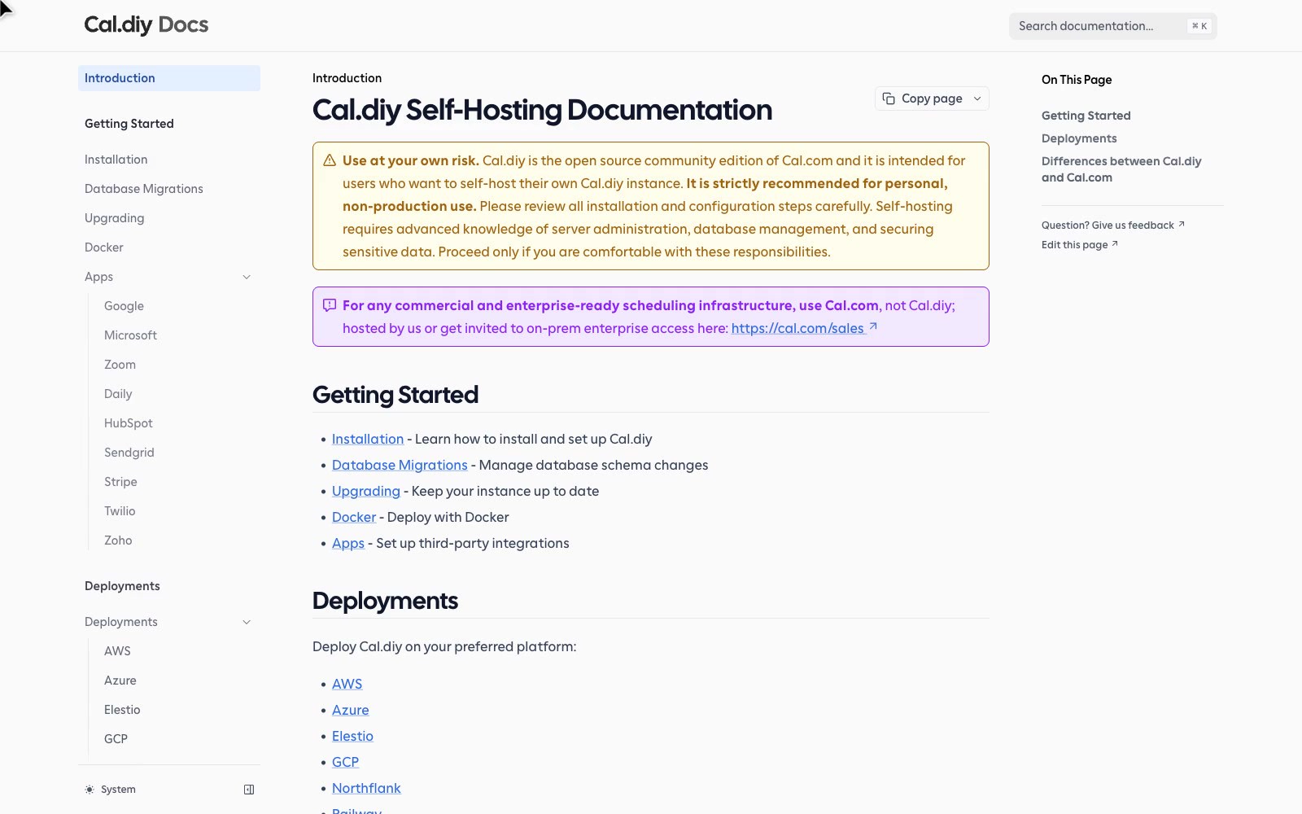Click the Docker link in content list

(354, 517)
